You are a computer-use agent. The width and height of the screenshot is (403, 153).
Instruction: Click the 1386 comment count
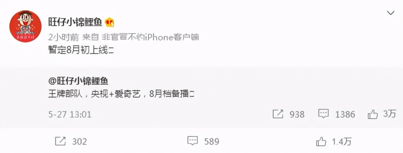click(x=345, y=114)
